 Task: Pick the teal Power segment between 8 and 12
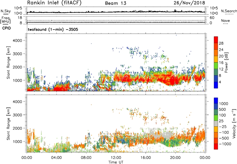click(x=216, y=72)
